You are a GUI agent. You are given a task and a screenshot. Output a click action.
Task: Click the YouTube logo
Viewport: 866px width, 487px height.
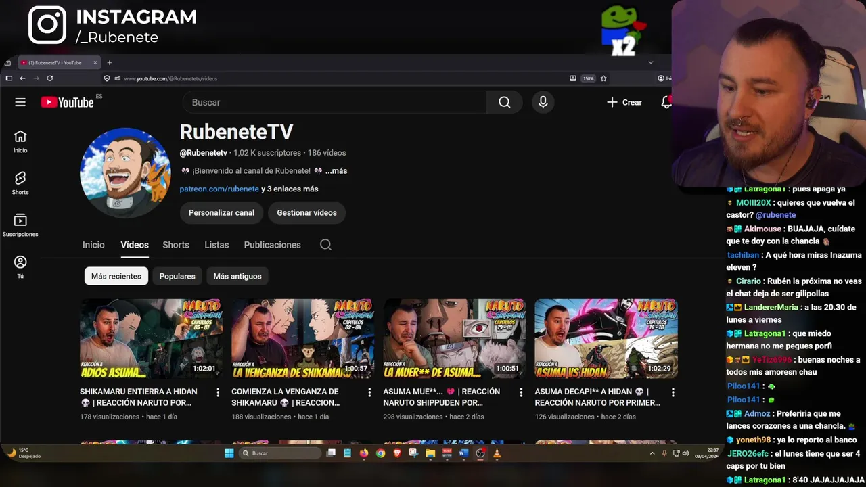[x=67, y=102]
